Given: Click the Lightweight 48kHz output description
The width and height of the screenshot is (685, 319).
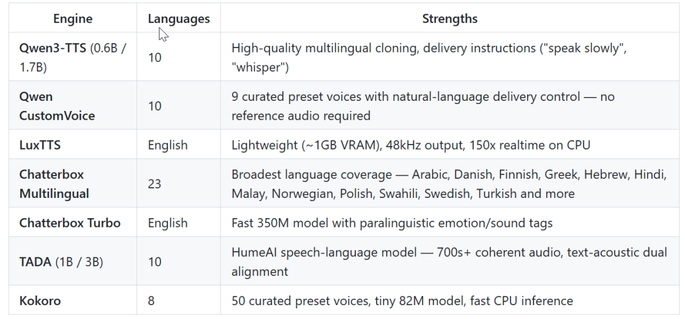Looking at the screenshot, I should pos(410,145).
